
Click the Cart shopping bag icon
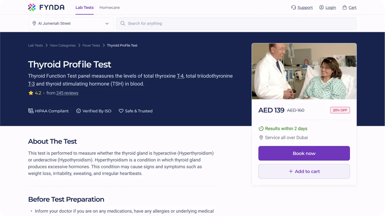345,8
